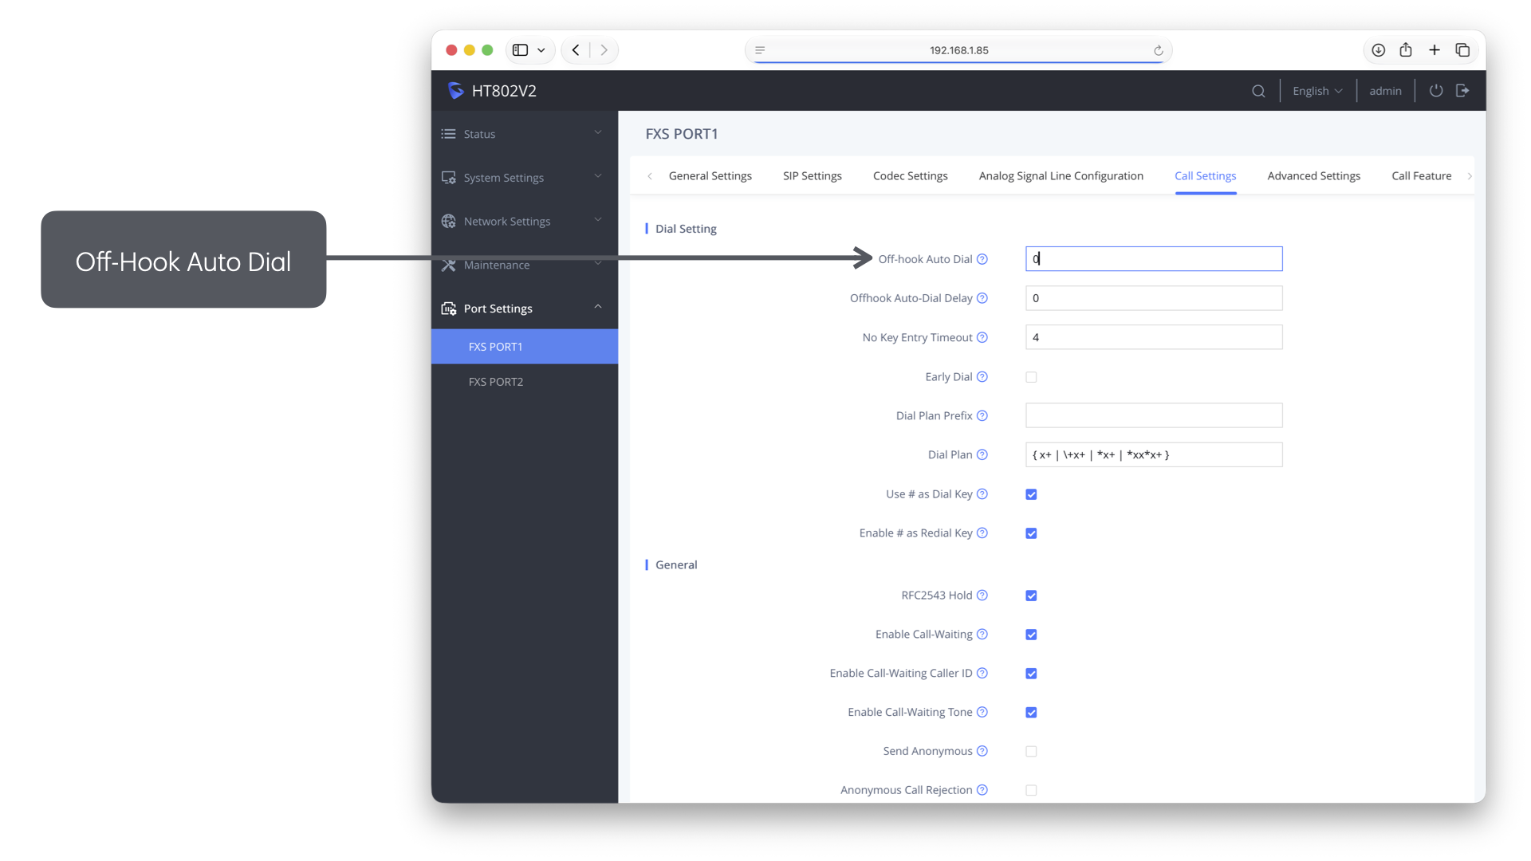Click the admin account link
1531x861 pixels.
pyautogui.click(x=1385, y=91)
